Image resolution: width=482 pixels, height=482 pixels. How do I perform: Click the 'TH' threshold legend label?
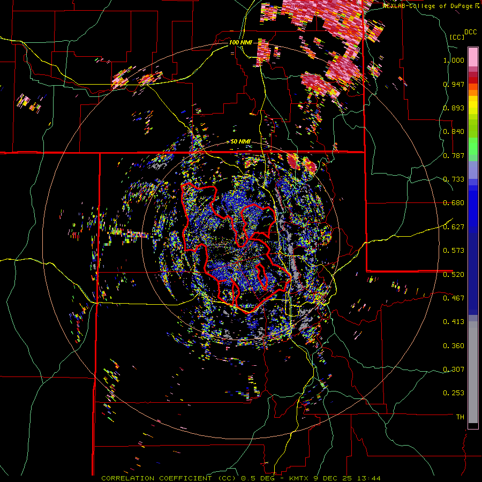(x=460, y=417)
